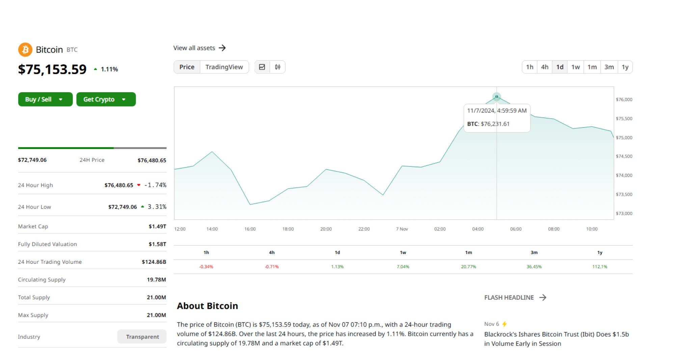Screen dimensions: 675x352
Task: Click the orange Bitcoin logo icon
Action: [25, 50]
